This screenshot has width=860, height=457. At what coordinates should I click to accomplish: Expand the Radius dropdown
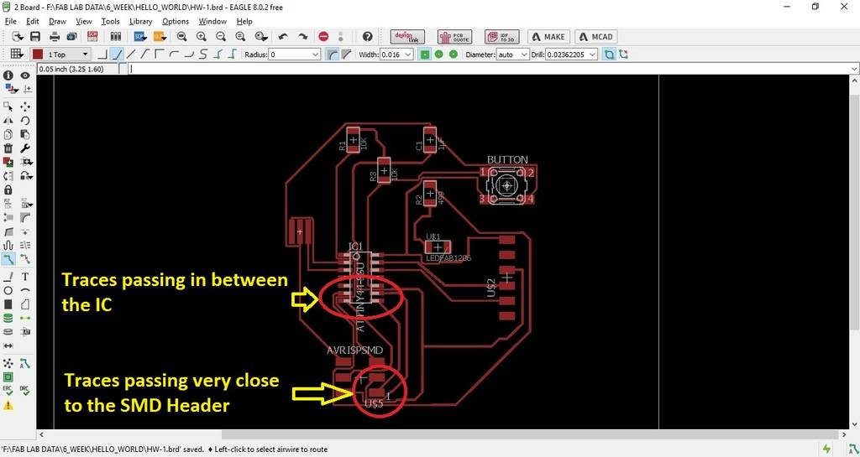[x=316, y=55]
